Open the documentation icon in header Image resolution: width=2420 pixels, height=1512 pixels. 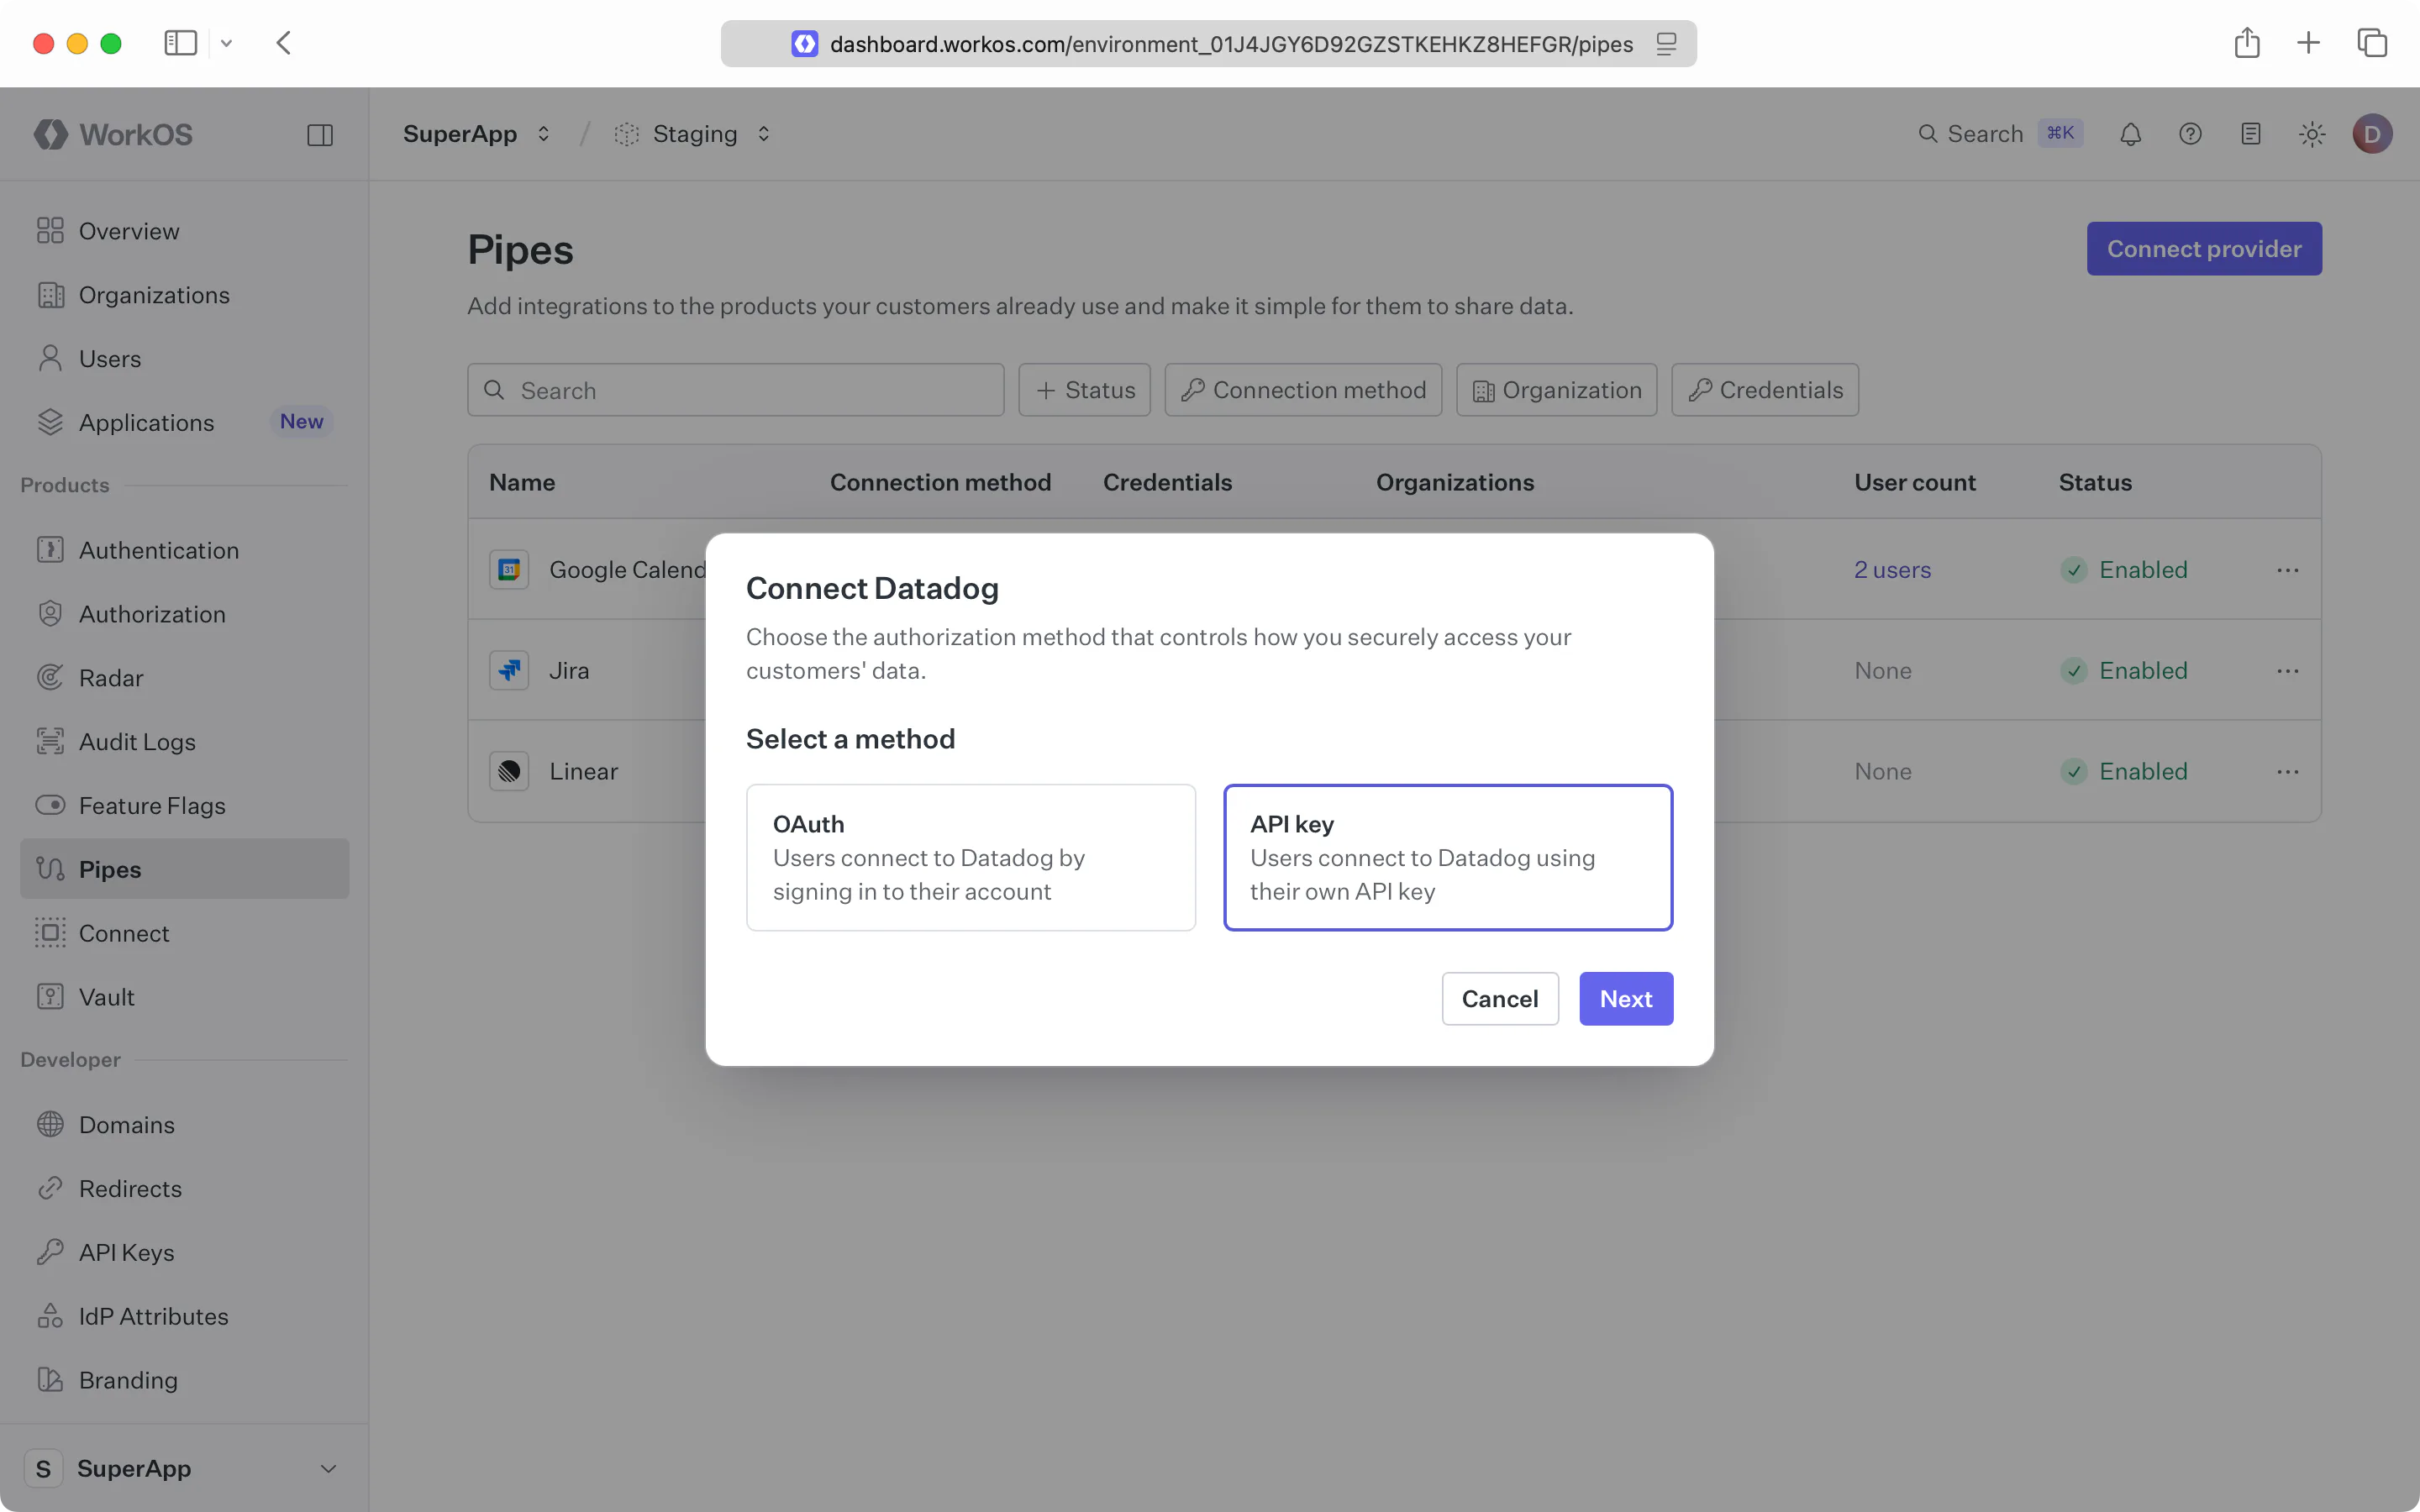(2251, 134)
